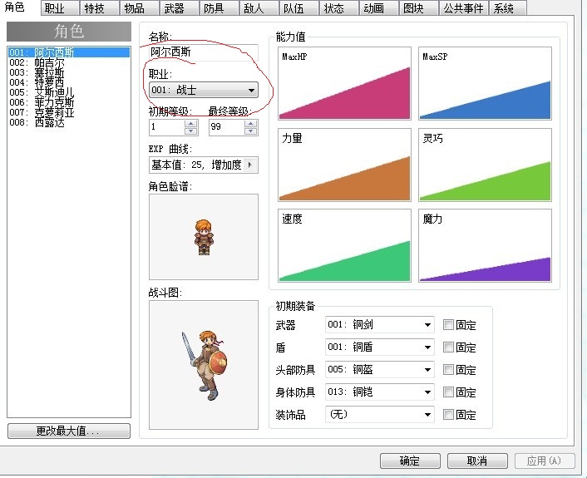The height and width of the screenshot is (478, 587).
Task: Open the 灵巧 curve graph
Action: [x=485, y=165]
